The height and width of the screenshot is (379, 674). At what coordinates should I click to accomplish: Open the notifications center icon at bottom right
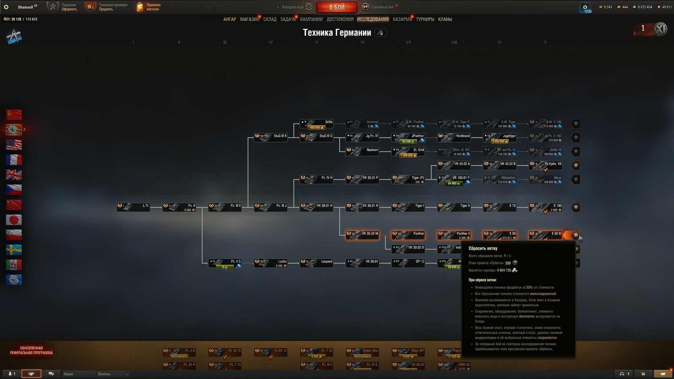pyautogui.click(x=663, y=374)
